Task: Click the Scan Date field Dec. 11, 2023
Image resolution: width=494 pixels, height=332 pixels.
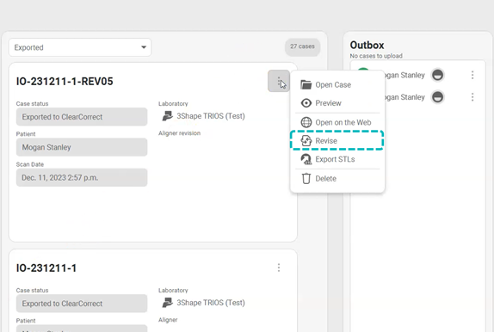Action: point(82,177)
